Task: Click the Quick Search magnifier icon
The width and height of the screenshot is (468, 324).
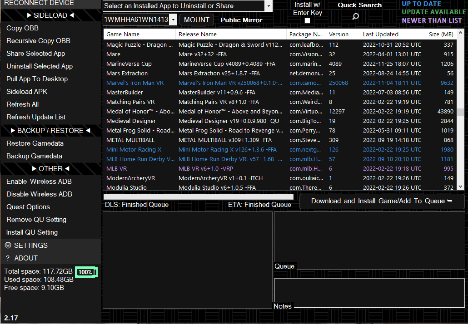Action: coord(355,16)
